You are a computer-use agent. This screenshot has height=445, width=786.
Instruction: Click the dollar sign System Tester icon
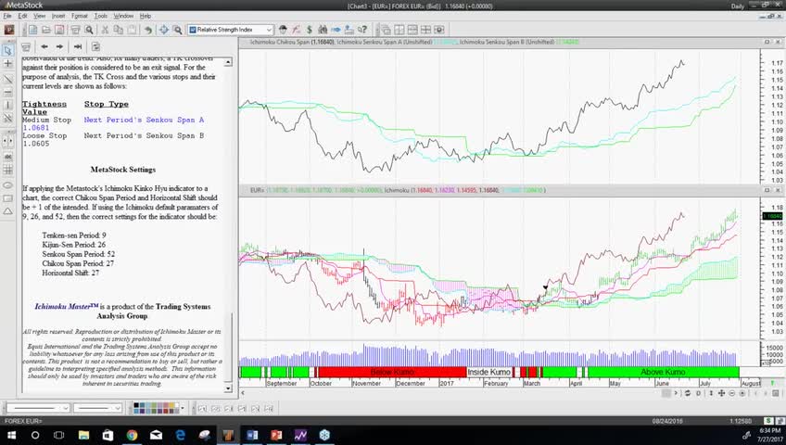pos(310,30)
